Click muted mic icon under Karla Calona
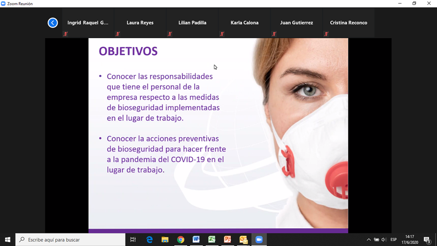Screen dimensions: 437x246 pos(222,34)
